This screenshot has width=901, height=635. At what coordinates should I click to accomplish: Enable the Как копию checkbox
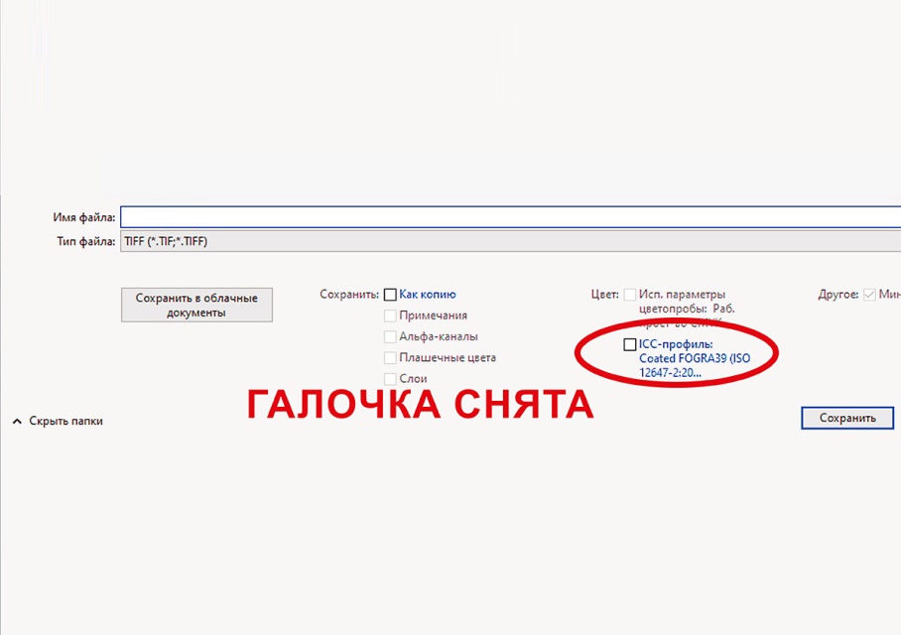coord(391,295)
